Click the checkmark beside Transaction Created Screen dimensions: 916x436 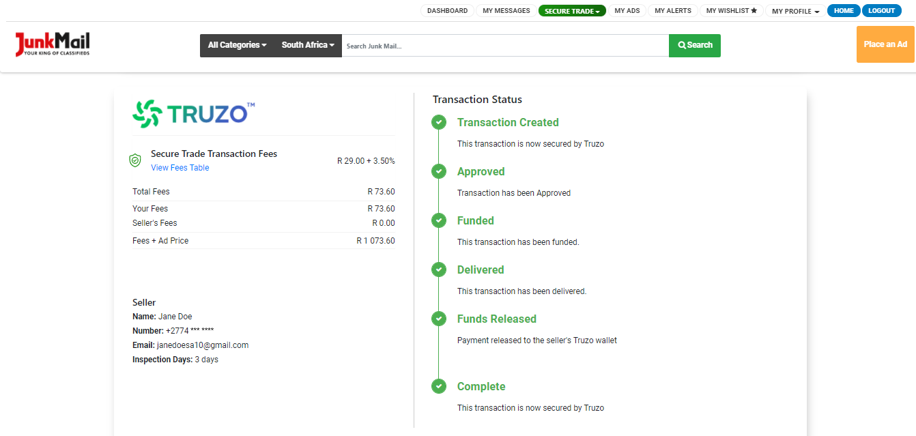pyautogui.click(x=439, y=122)
